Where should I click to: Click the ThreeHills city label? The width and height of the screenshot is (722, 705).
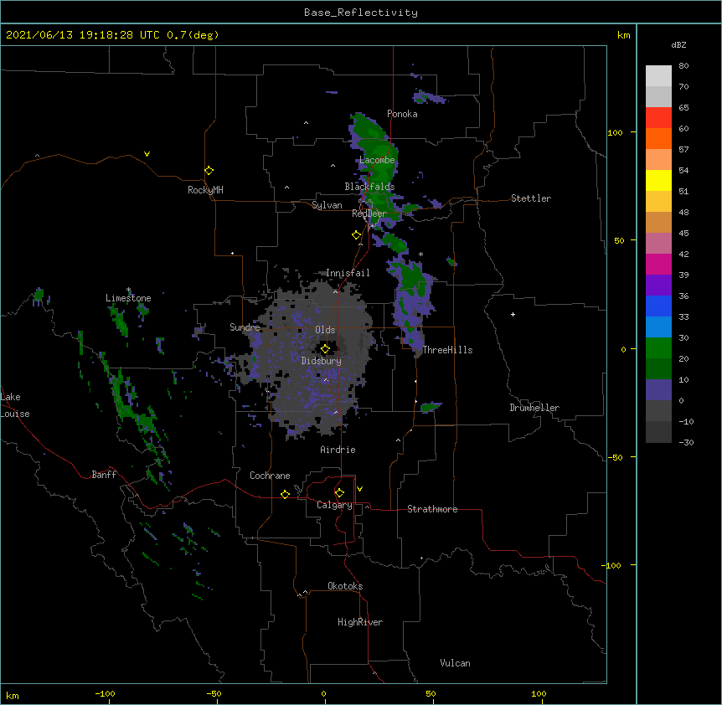[447, 350]
